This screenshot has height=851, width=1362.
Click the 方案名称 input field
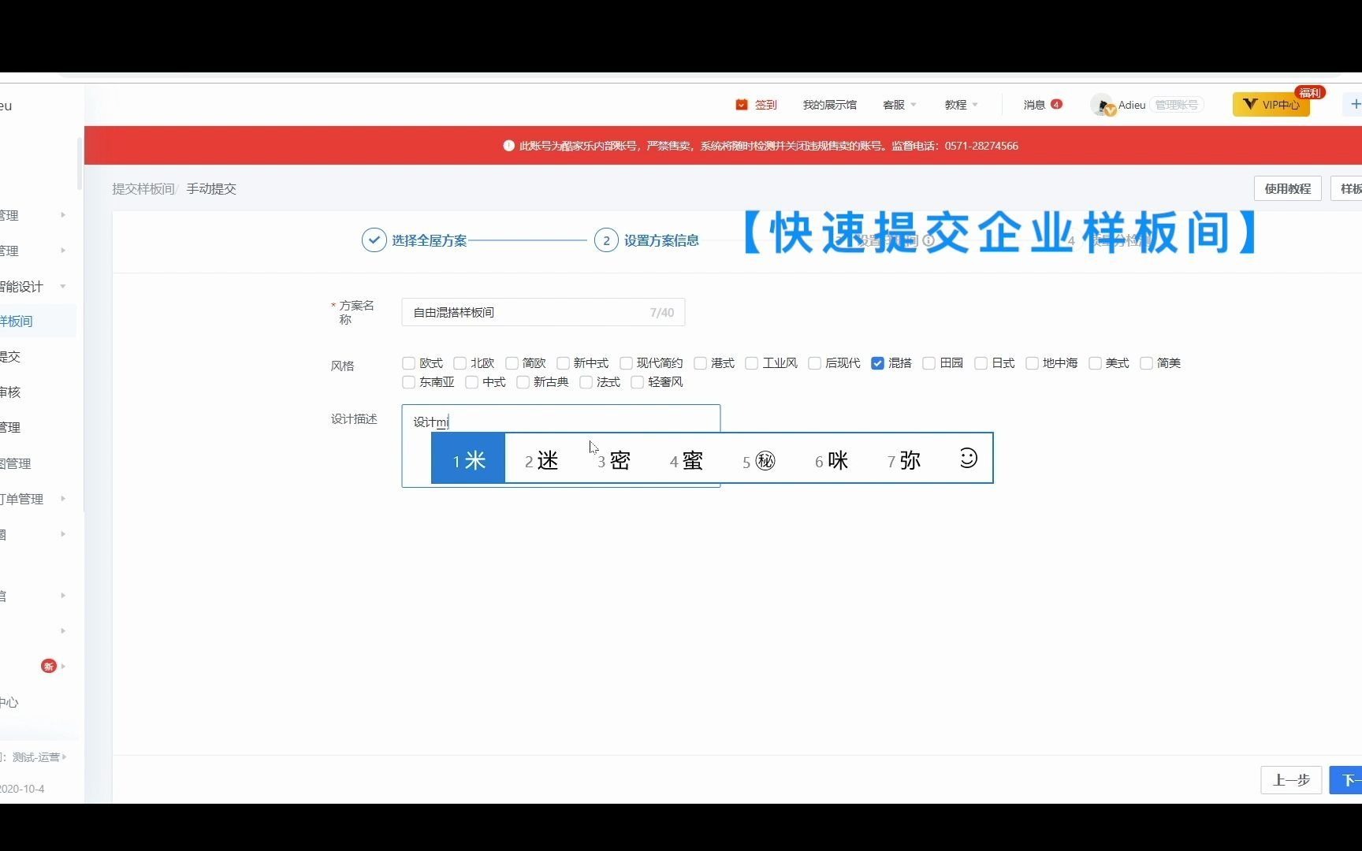click(543, 312)
